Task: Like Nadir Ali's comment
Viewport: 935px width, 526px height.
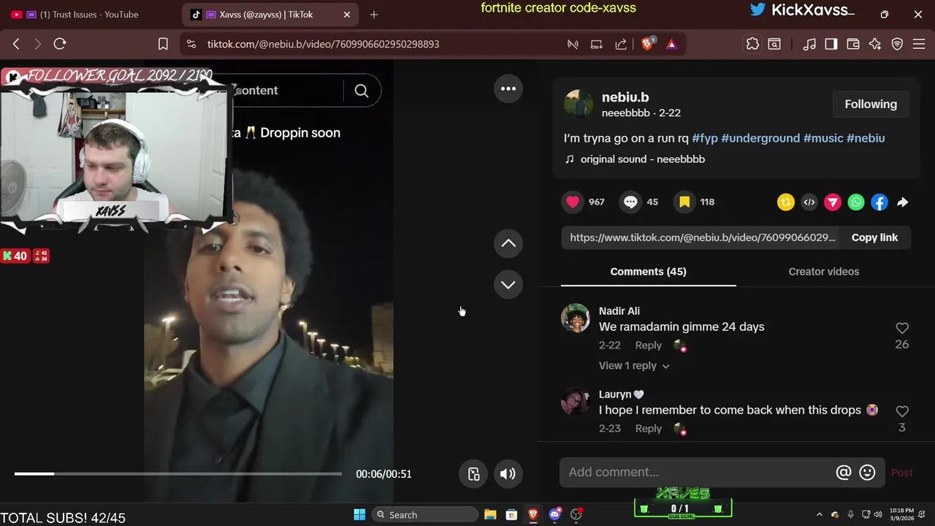Action: [x=902, y=328]
